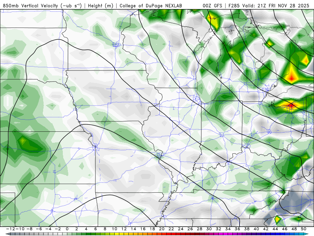Image resolution: width=314 pixels, height=236 pixels.
Task: Click the 18 value on the color scale
Action: click(152, 229)
